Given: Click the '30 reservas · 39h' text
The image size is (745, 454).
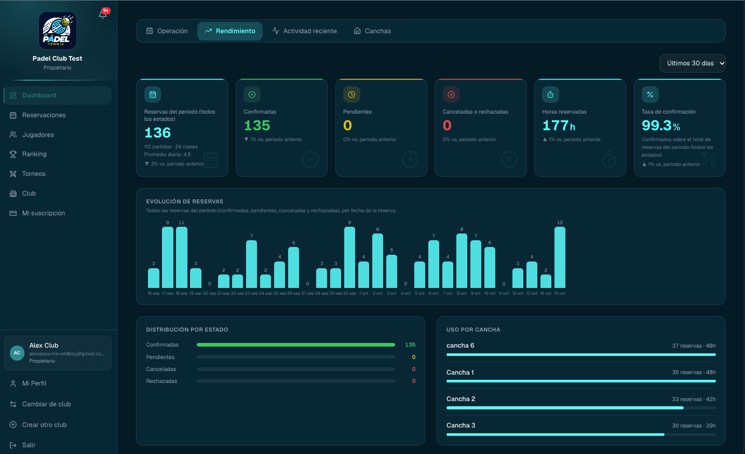Looking at the screenshot, I should point(694,425).
